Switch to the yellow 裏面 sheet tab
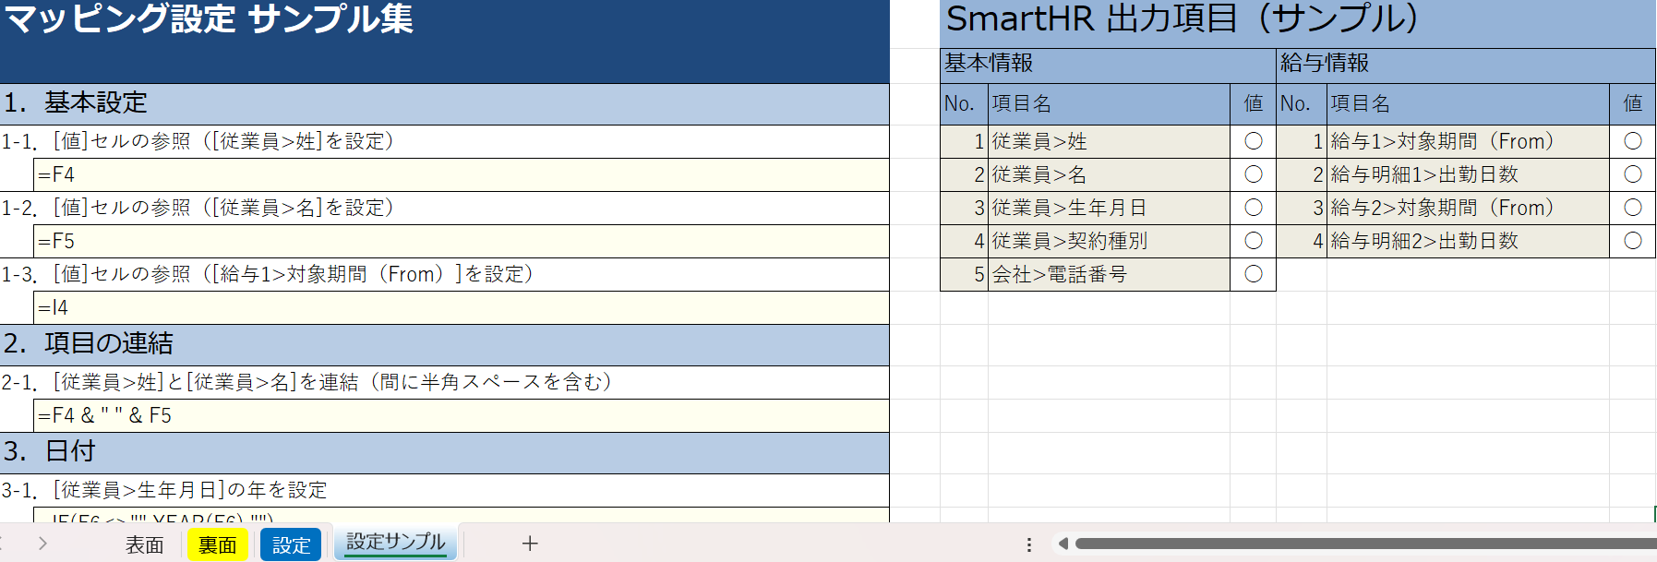Screen dimensions: 1657x562 (218, 544)
